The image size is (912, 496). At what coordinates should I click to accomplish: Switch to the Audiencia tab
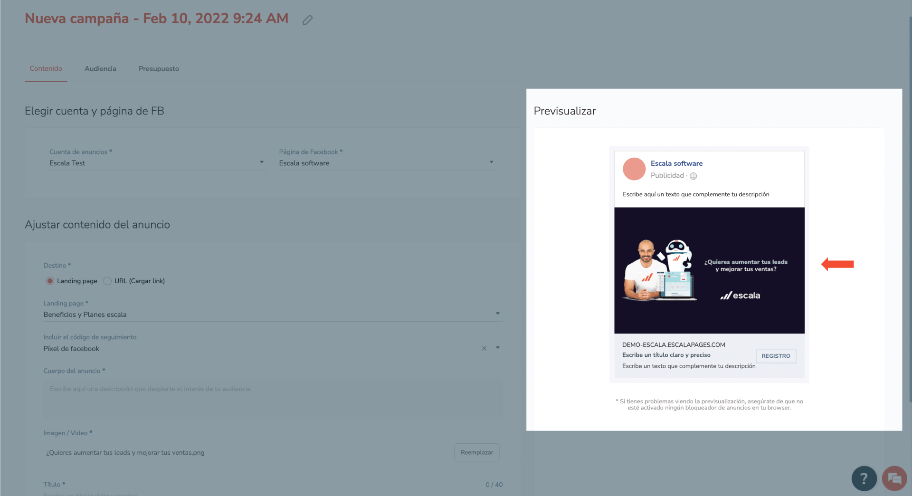coord(100,69)
